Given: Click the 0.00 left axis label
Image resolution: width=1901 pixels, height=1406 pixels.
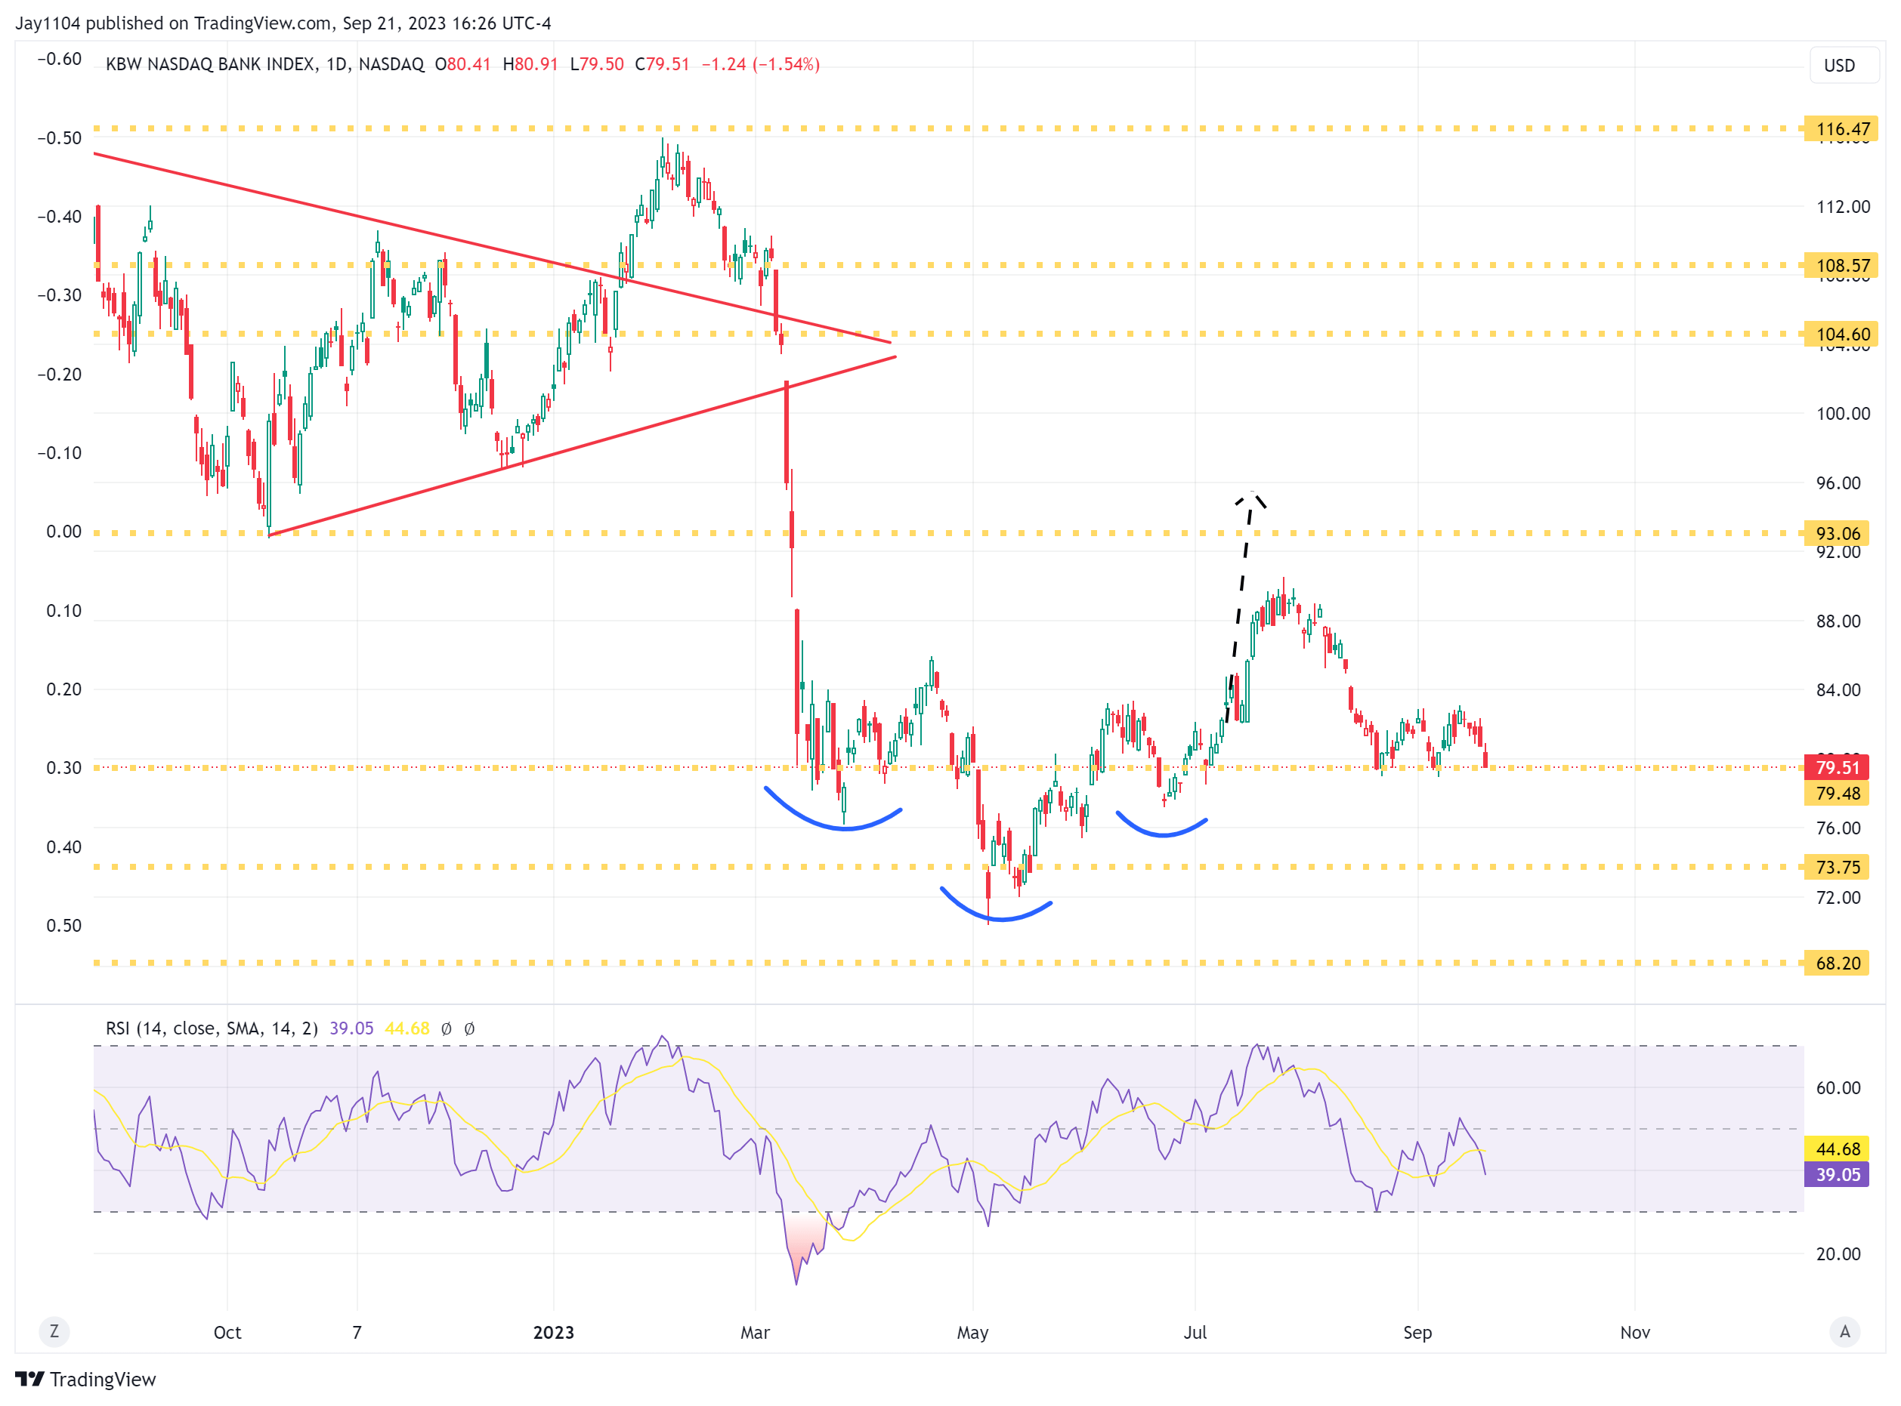Looking at the screenshot, I should [64, 532].
